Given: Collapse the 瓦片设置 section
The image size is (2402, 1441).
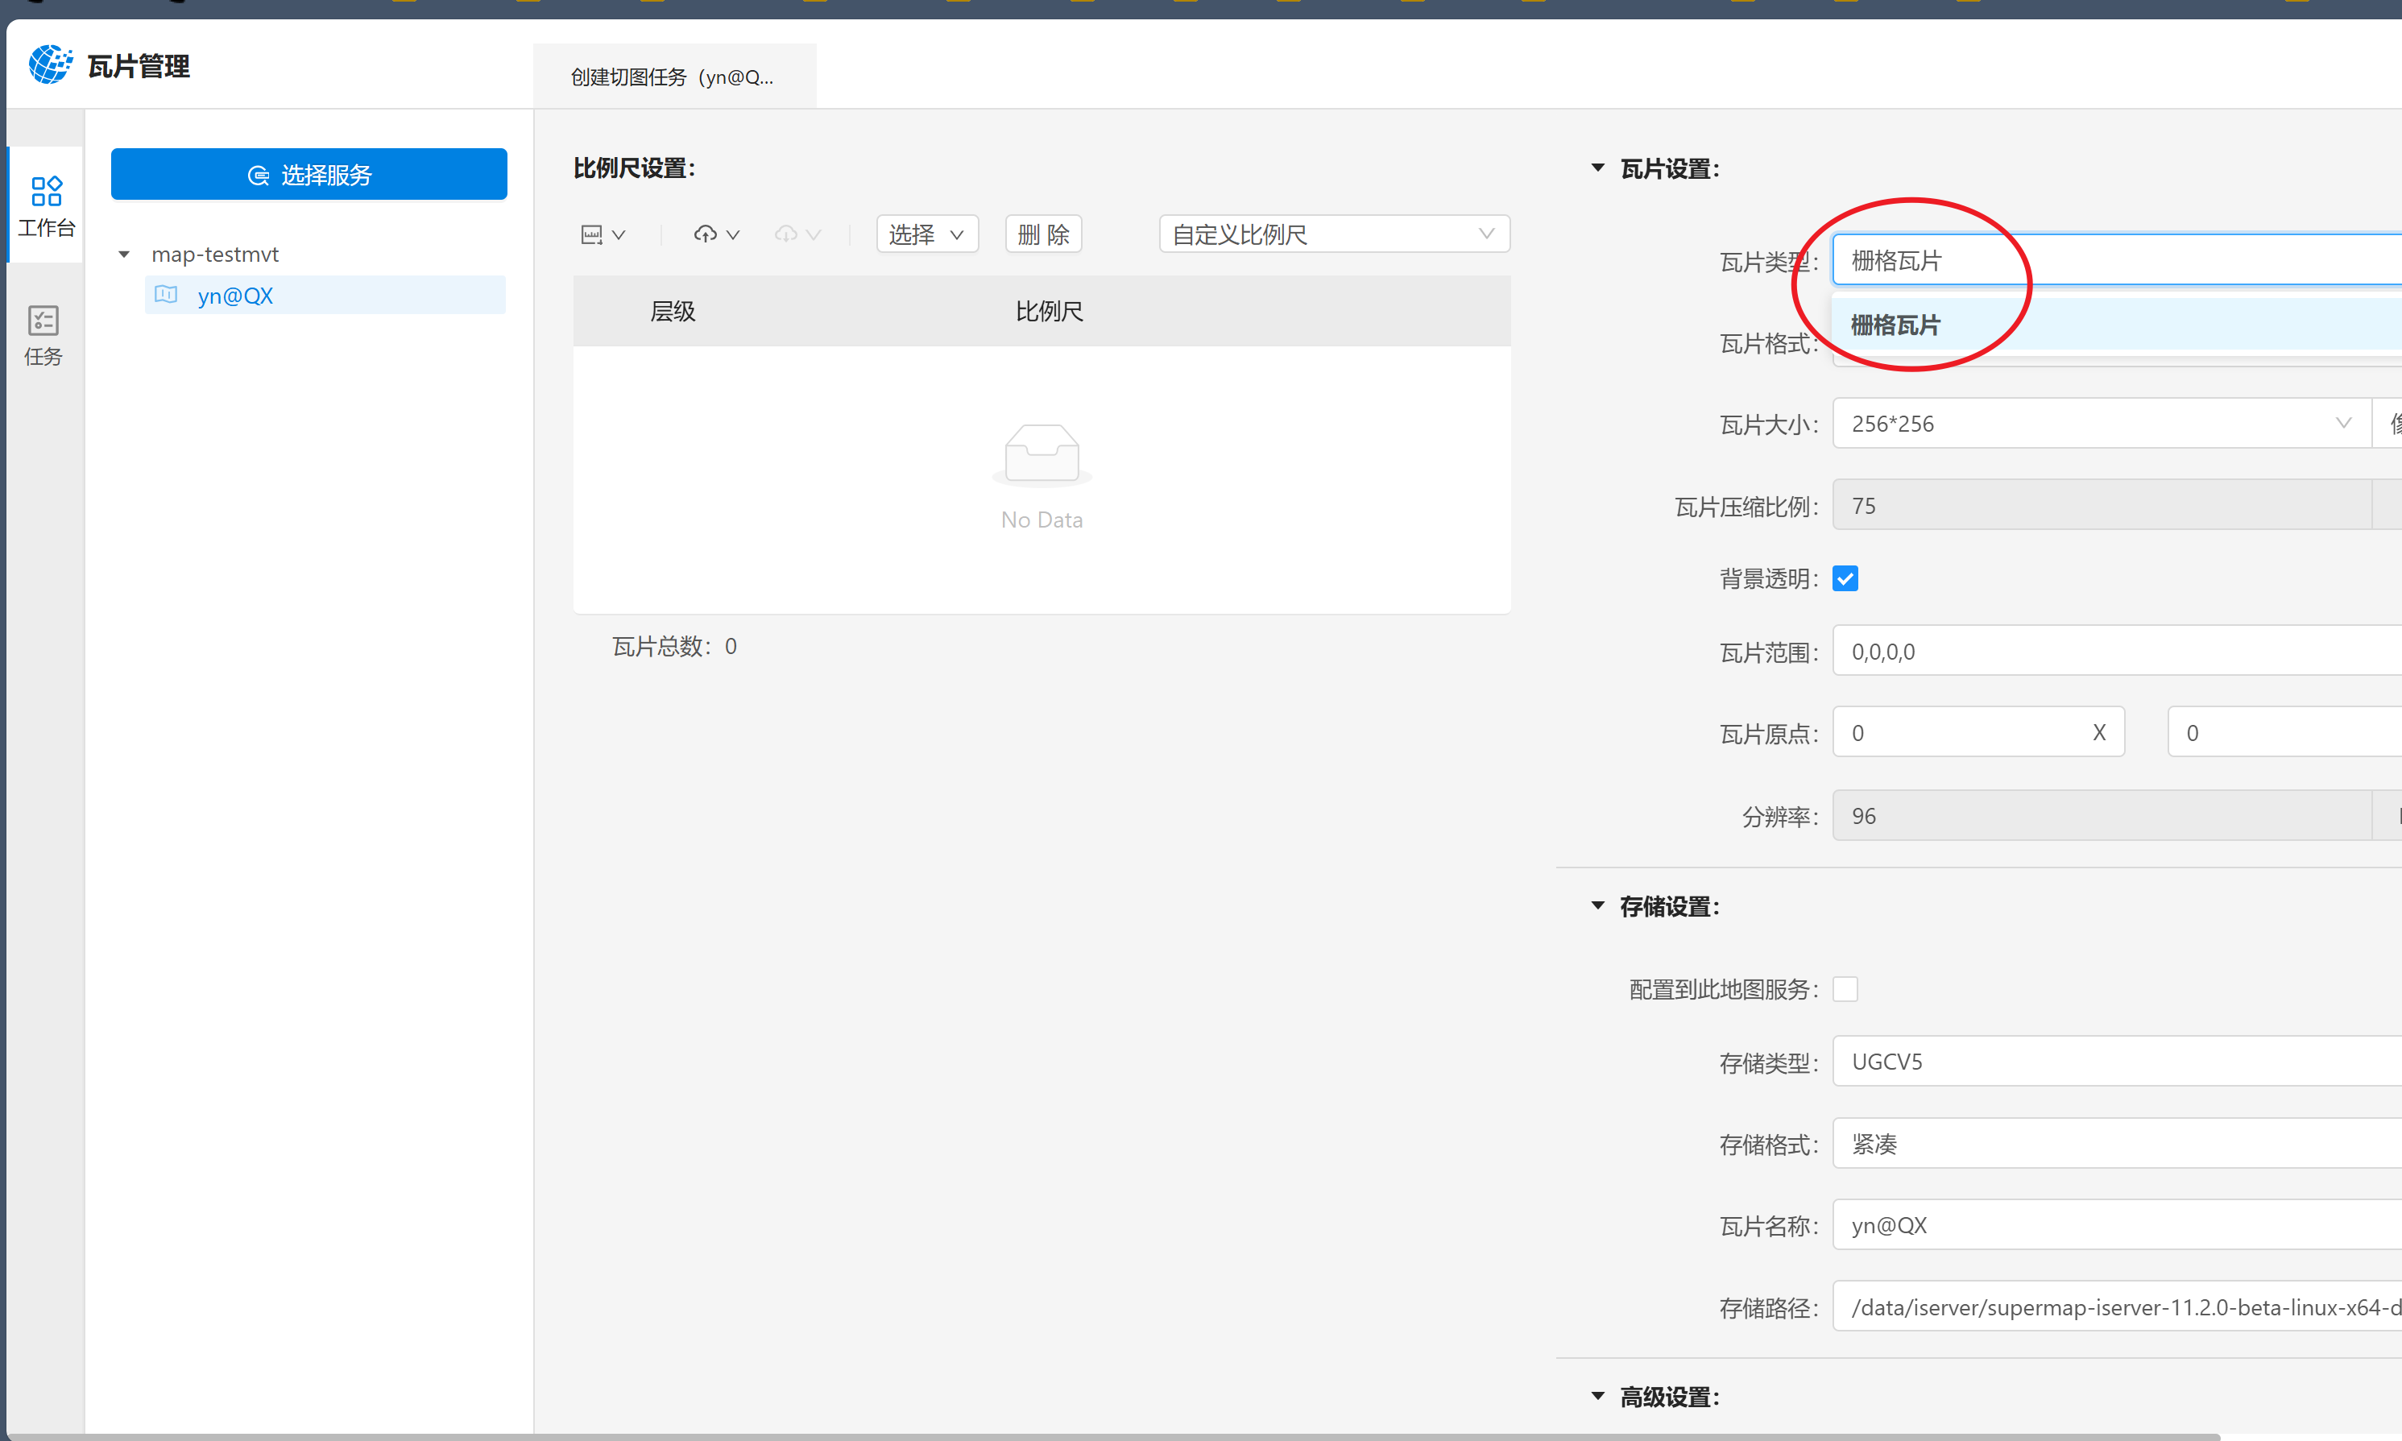Looking at the screenshot, I should 1598,168.
